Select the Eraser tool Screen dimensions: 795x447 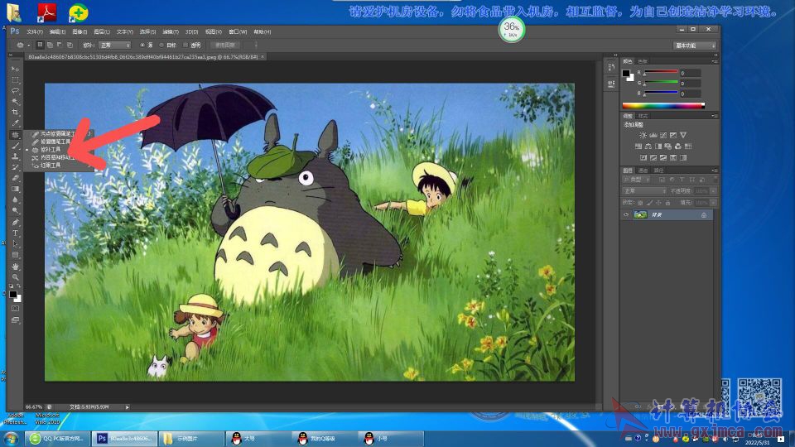(15, 178)
